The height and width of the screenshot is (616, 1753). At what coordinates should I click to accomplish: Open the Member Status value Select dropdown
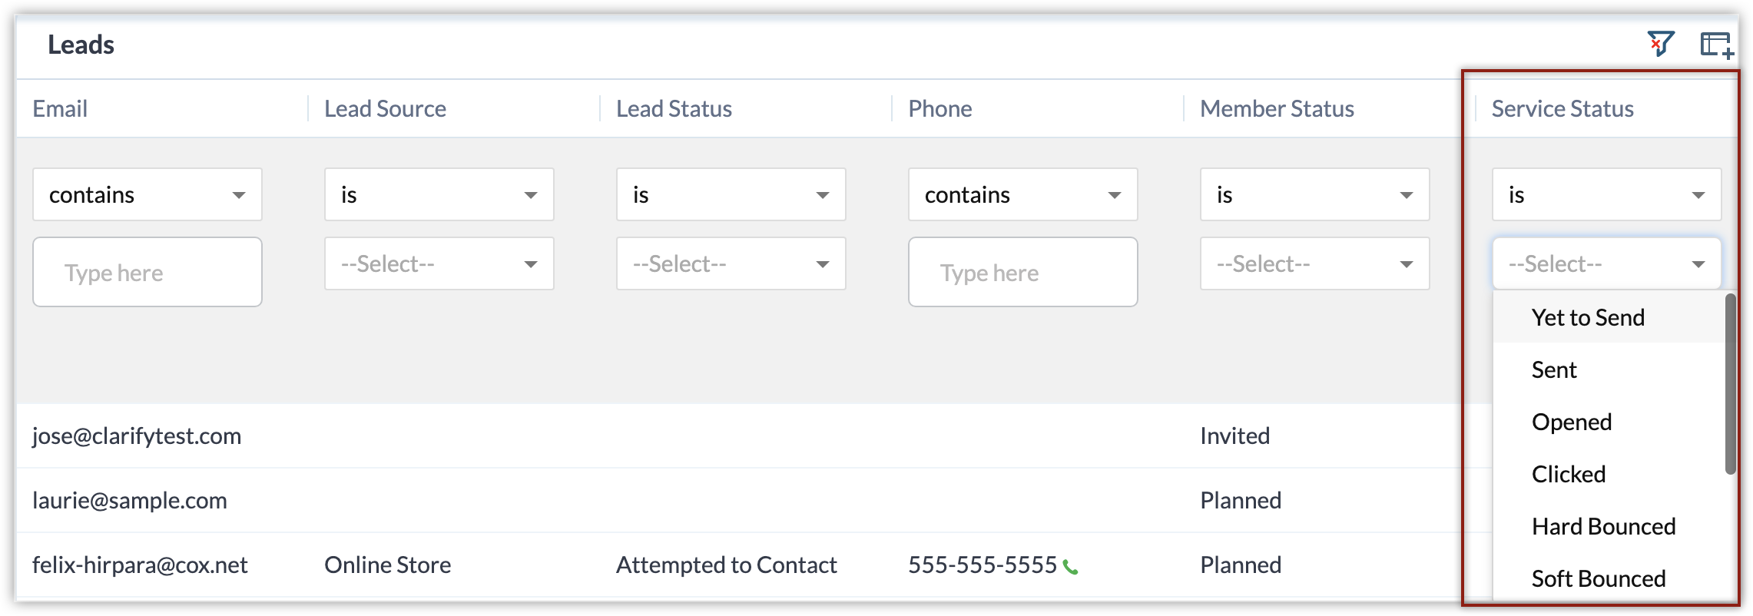pyautogui.click(x=1315, y=263)
